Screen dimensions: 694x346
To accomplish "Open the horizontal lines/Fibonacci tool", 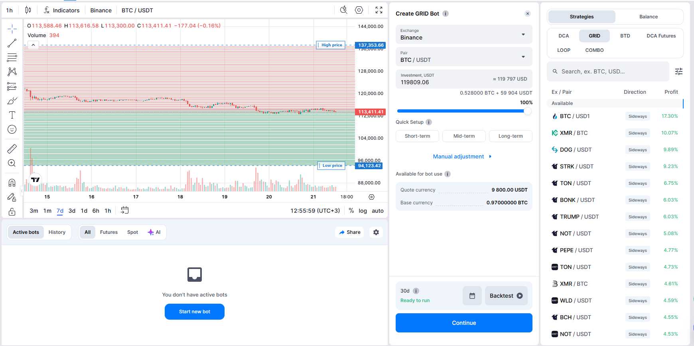I will 12,57.
